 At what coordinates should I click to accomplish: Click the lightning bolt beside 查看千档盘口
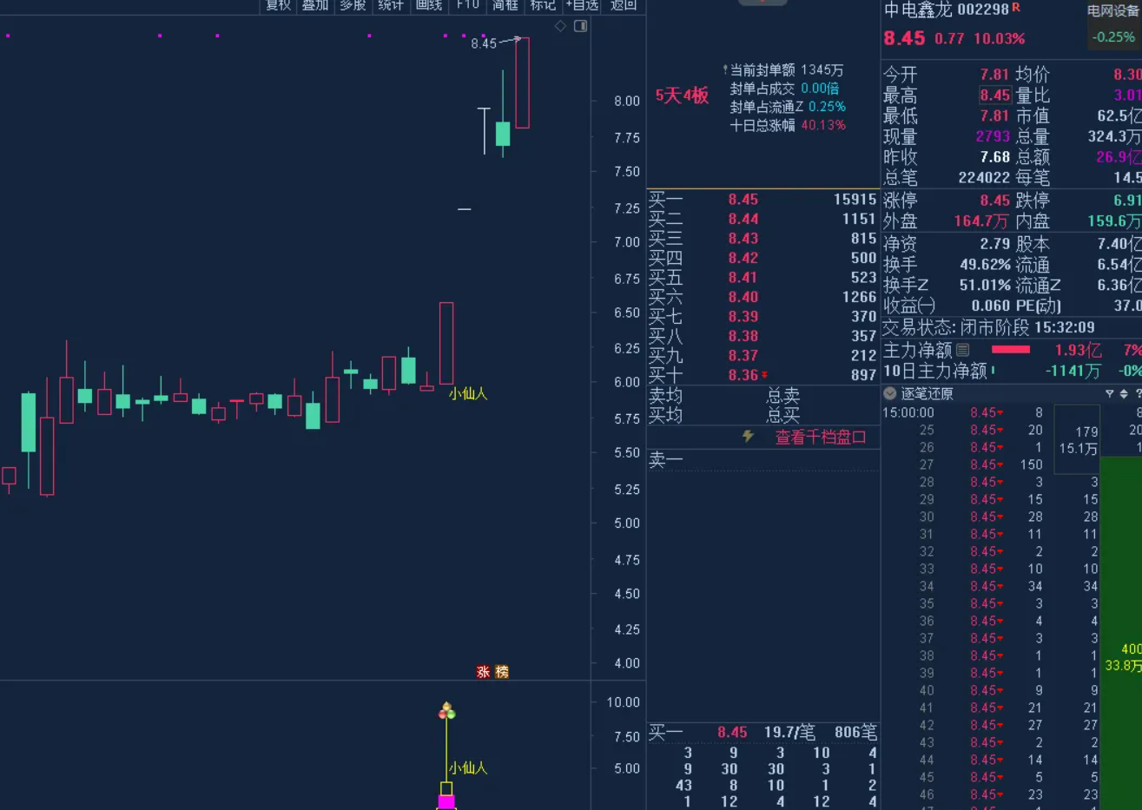coord(749,437)
